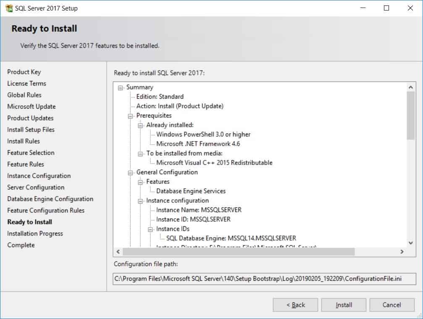The width and height of the screenshot is (423, 319).
Task: Go back with the Back button
Action: [295, 305]
